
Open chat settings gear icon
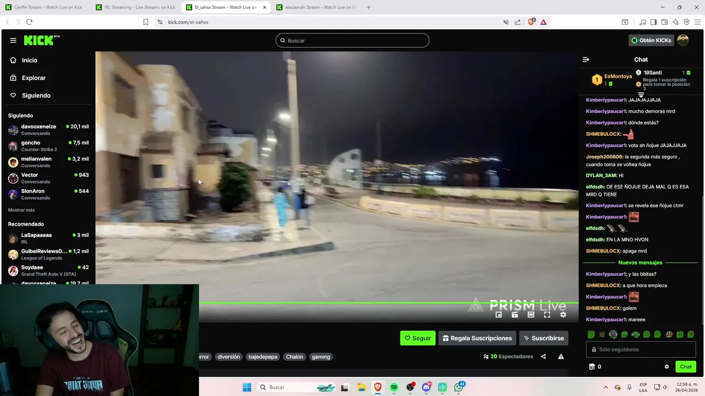click(666, 367)
